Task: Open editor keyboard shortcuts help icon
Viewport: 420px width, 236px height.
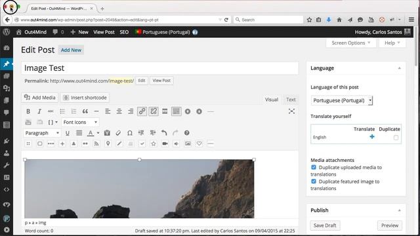Action: tap(186, 133)
